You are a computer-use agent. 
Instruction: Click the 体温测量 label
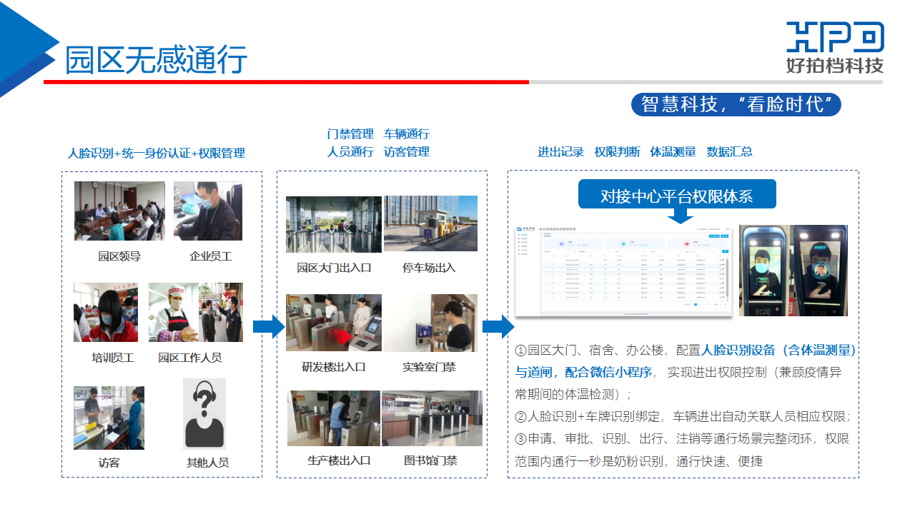(x=673, y=152)
